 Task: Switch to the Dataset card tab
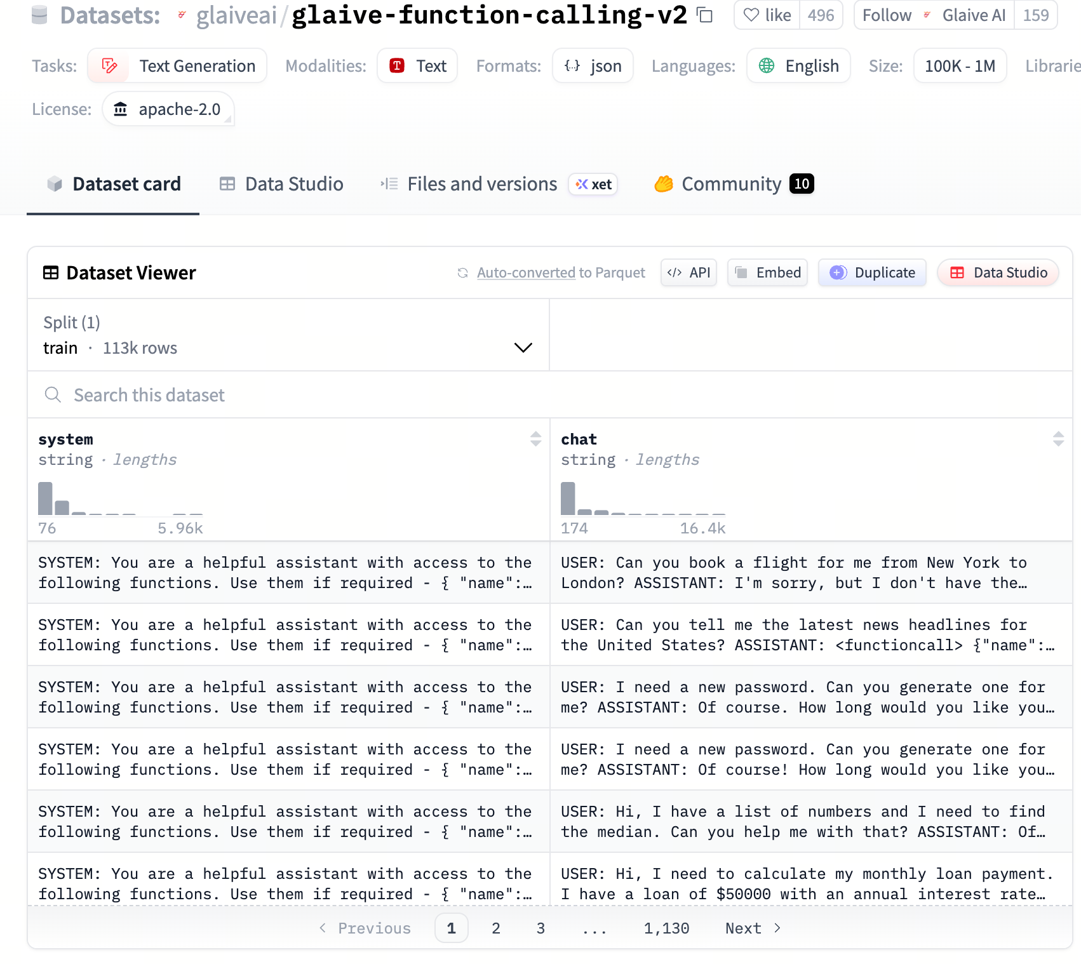113,184
